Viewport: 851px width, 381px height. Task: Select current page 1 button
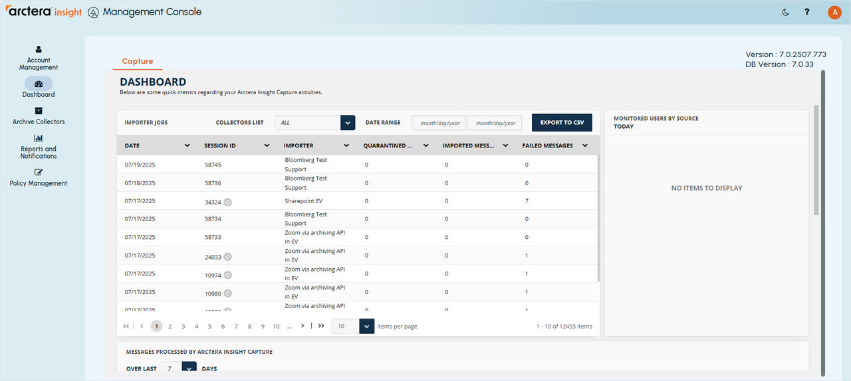pyautogui.click(x=156, y=326)
